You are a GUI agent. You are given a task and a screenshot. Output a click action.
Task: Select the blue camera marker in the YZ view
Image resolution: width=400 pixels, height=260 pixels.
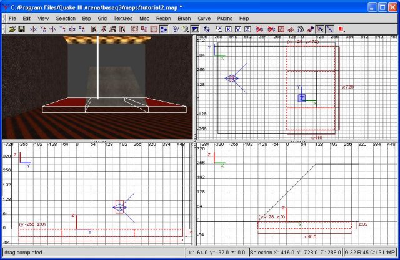click(x=119, y=208)
